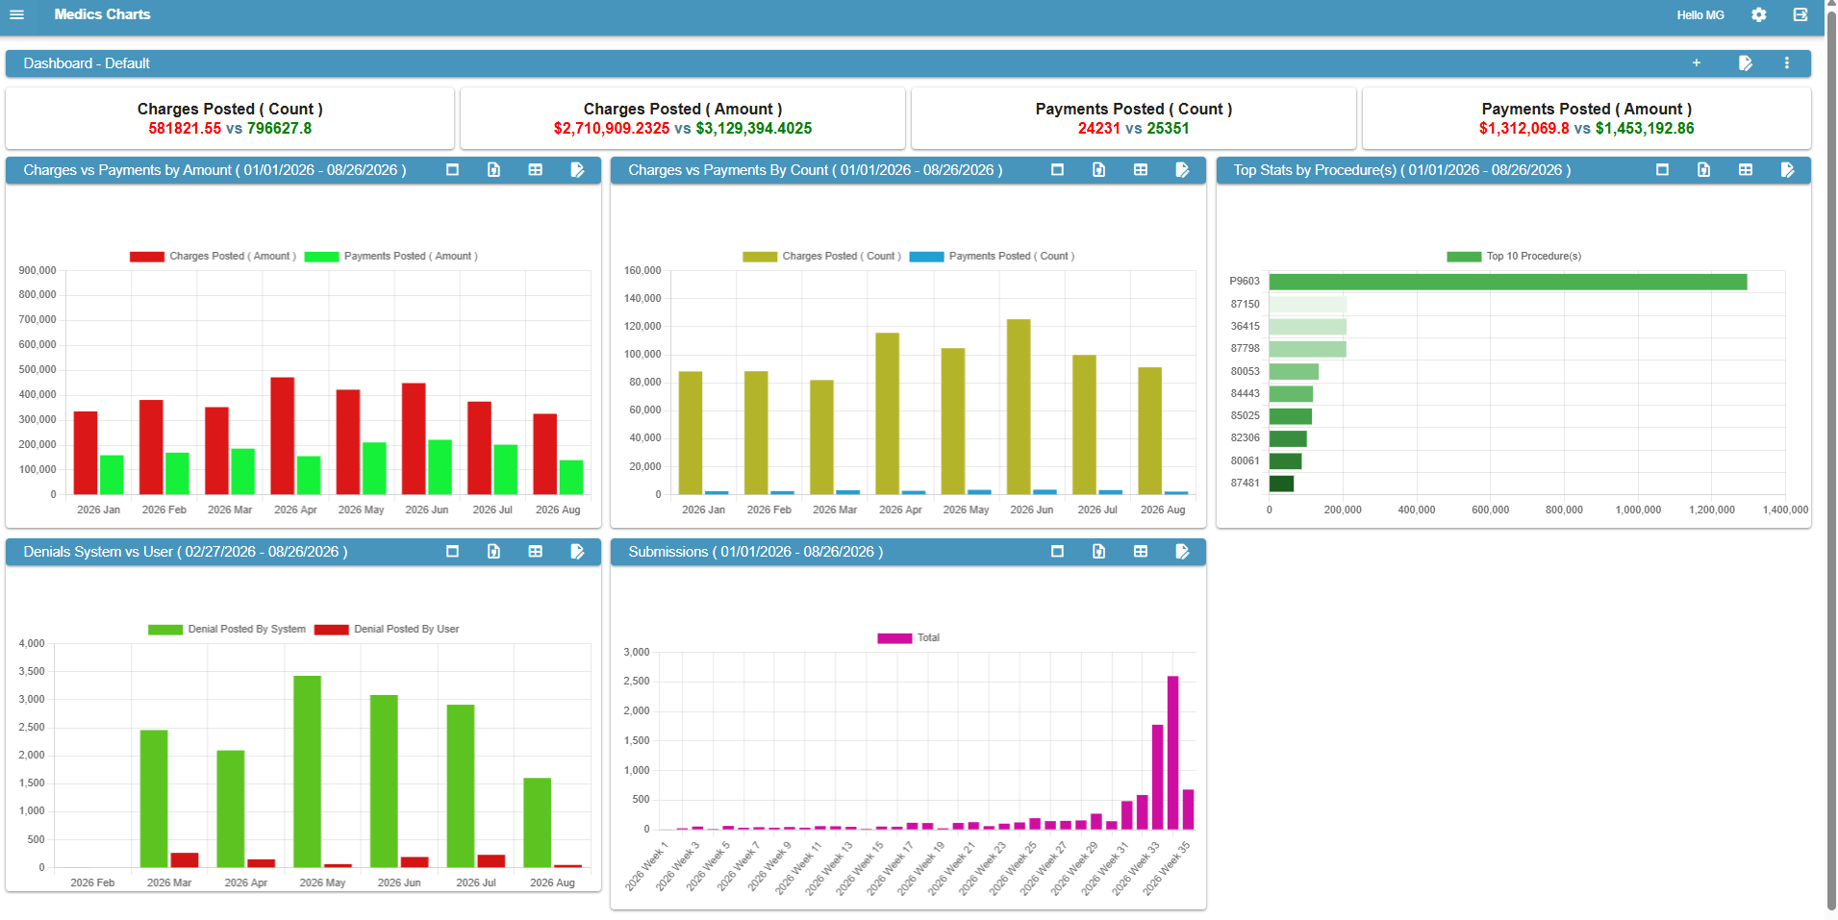This screenshot has width=1838, height=920.
Task: Click the vertical page scrollbar
Action: [1831, 460]
